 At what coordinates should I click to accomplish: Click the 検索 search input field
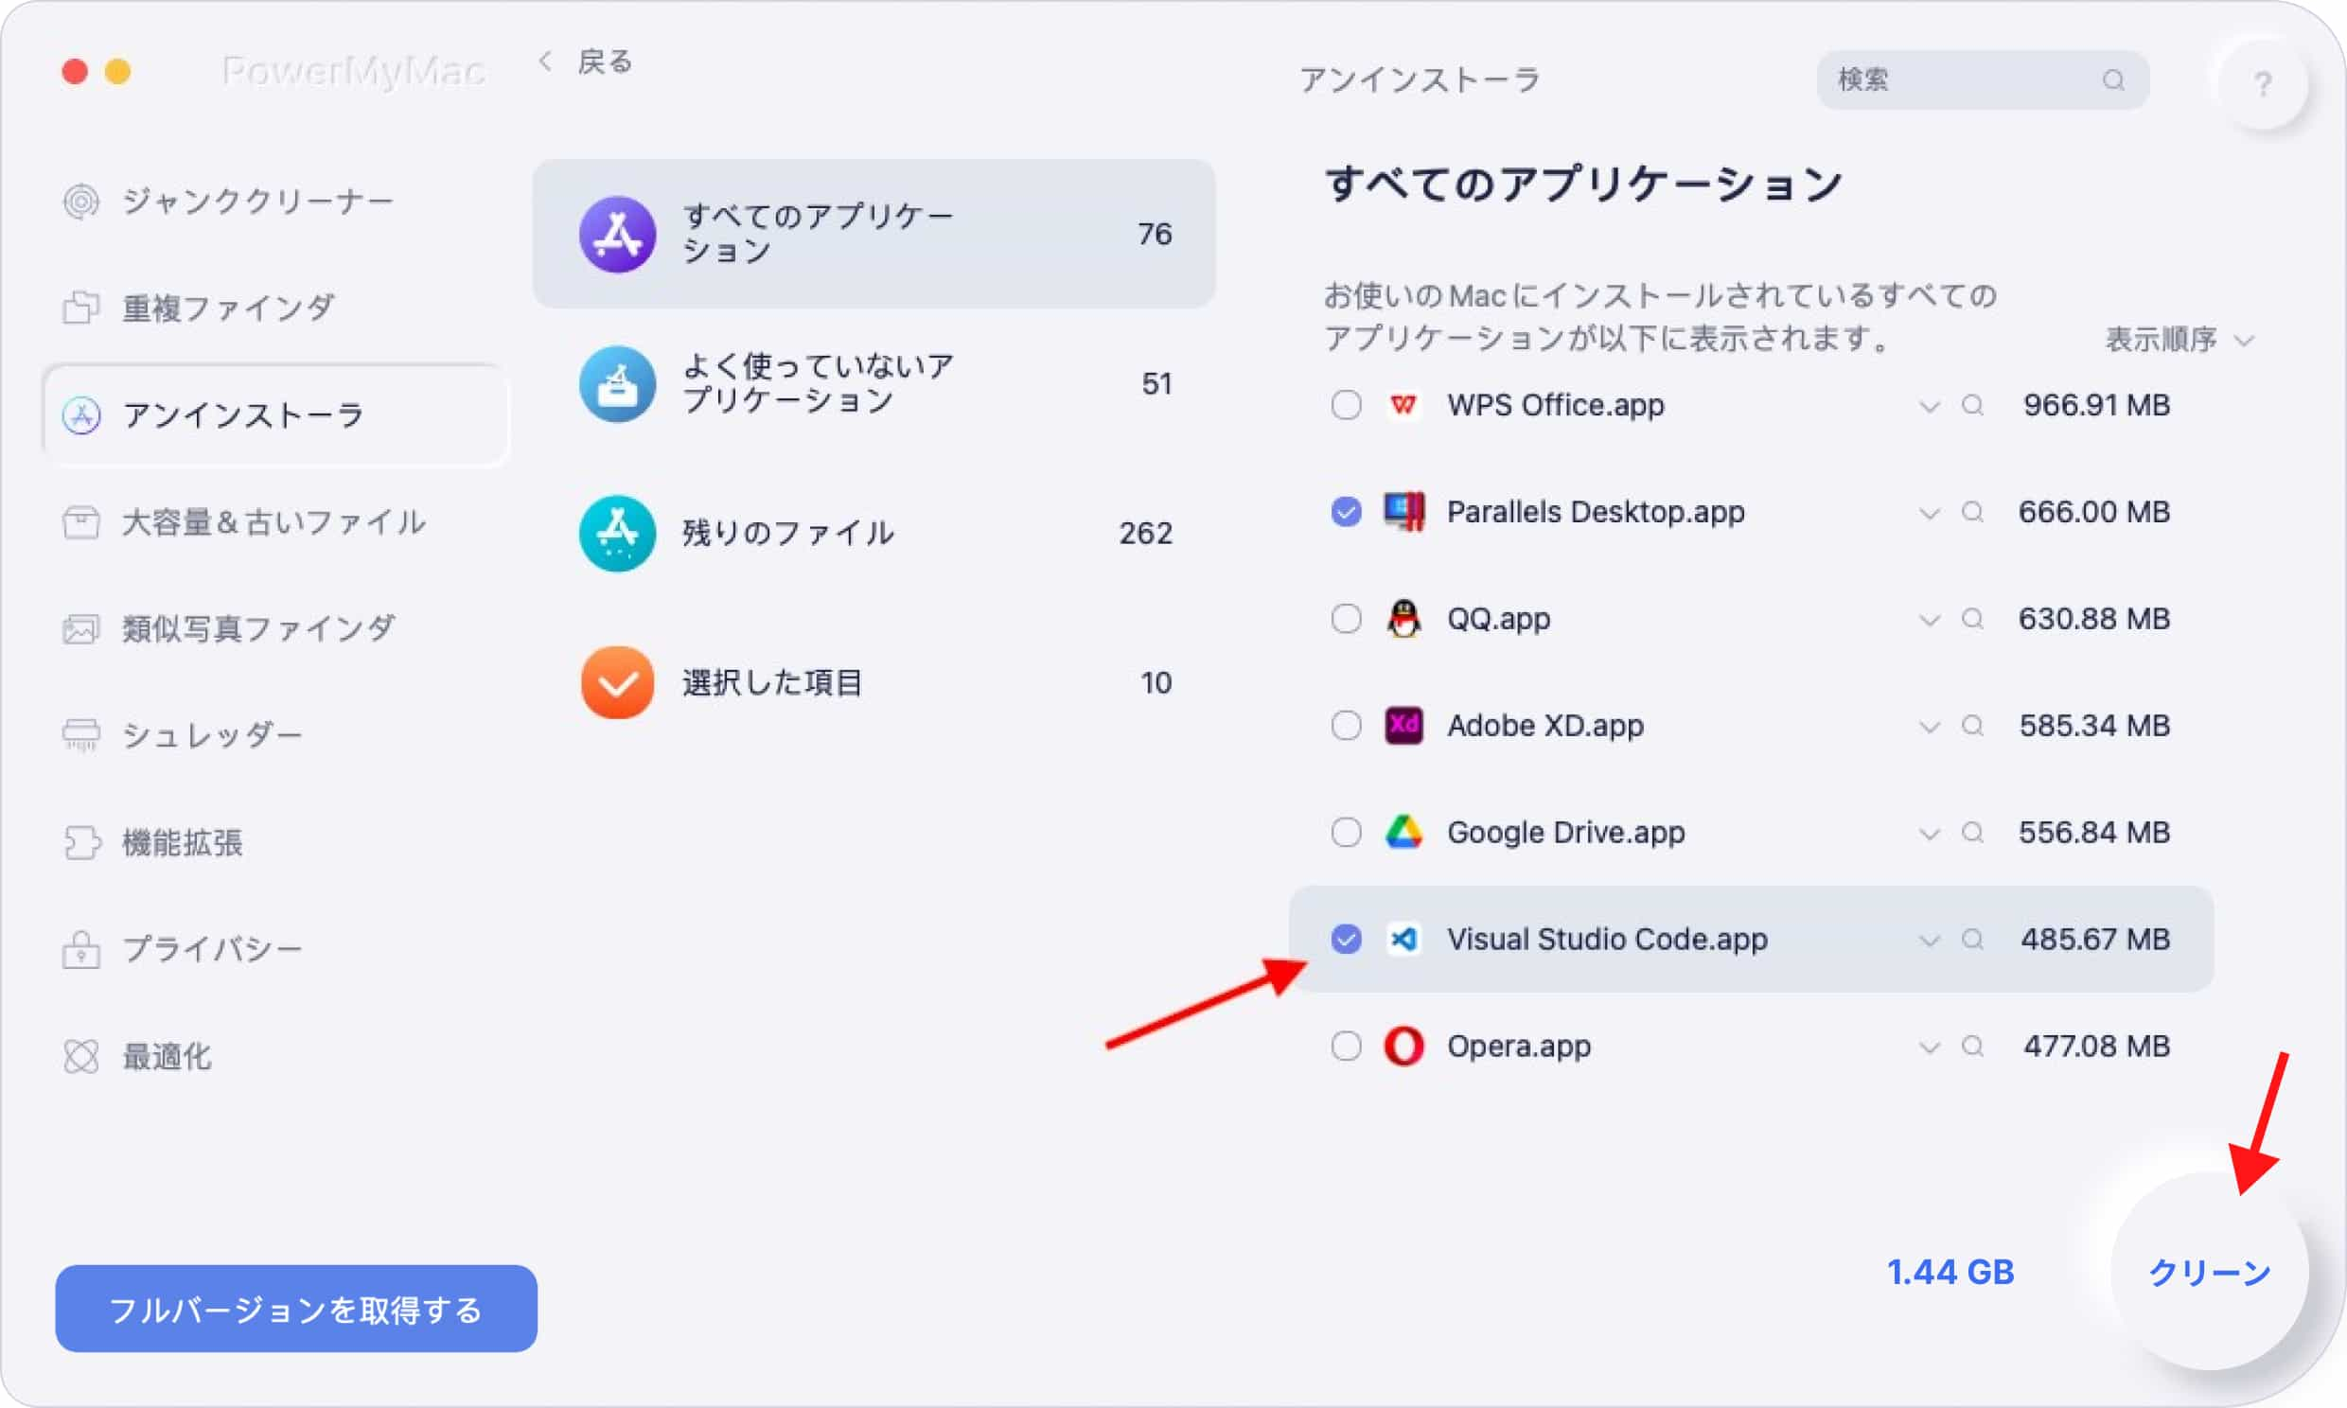tap(1982, 80)
